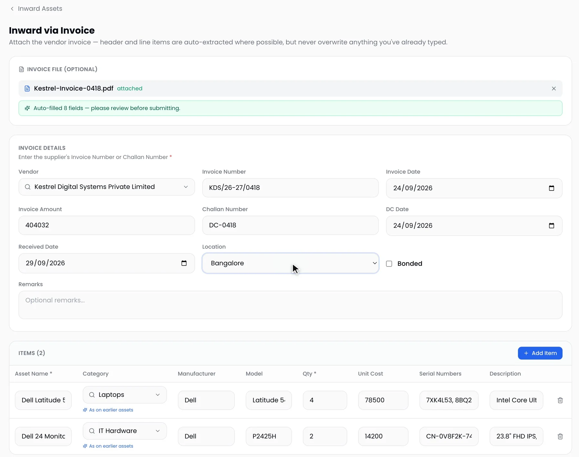This screenshot has width=579, height=457.
Task: Edit the Dell Latitude asset name field
Action: pos(43,400)
